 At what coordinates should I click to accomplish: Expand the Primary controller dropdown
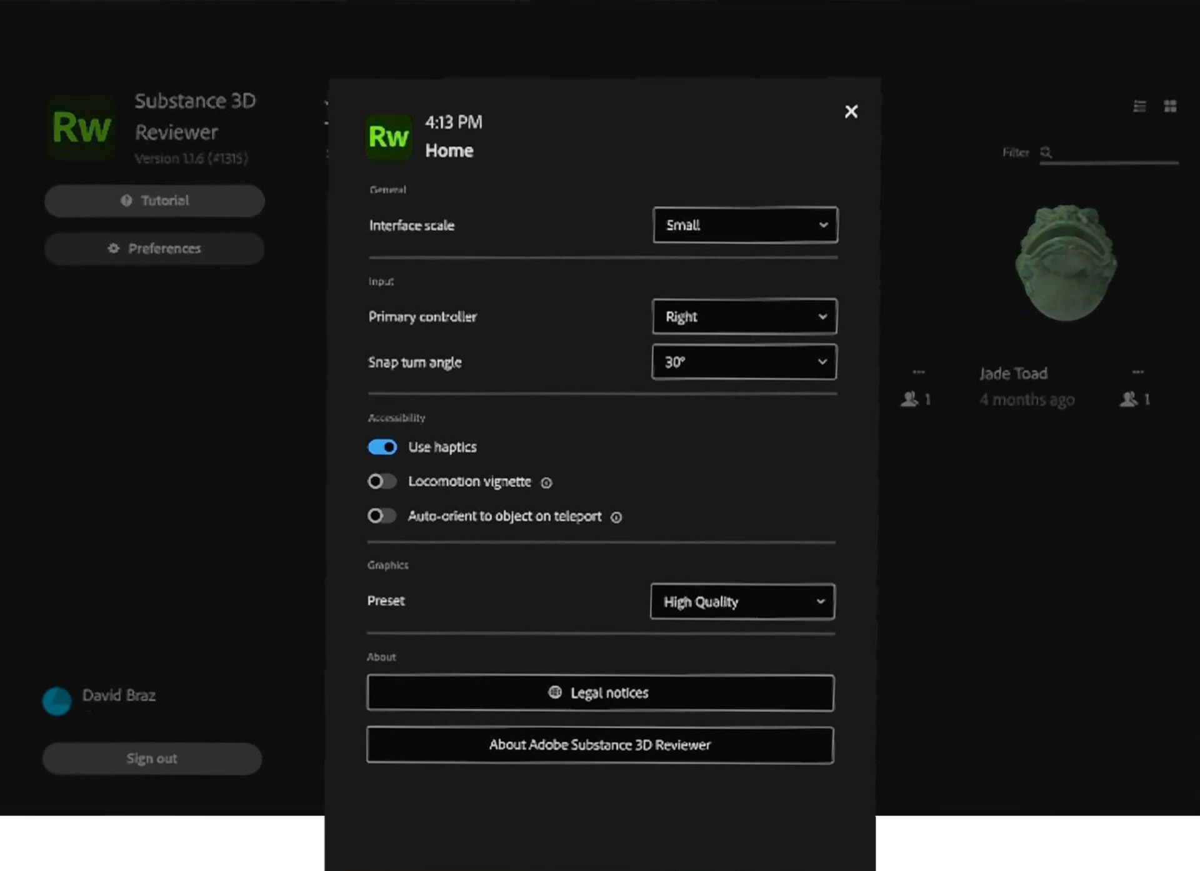[x=744, y=317]
